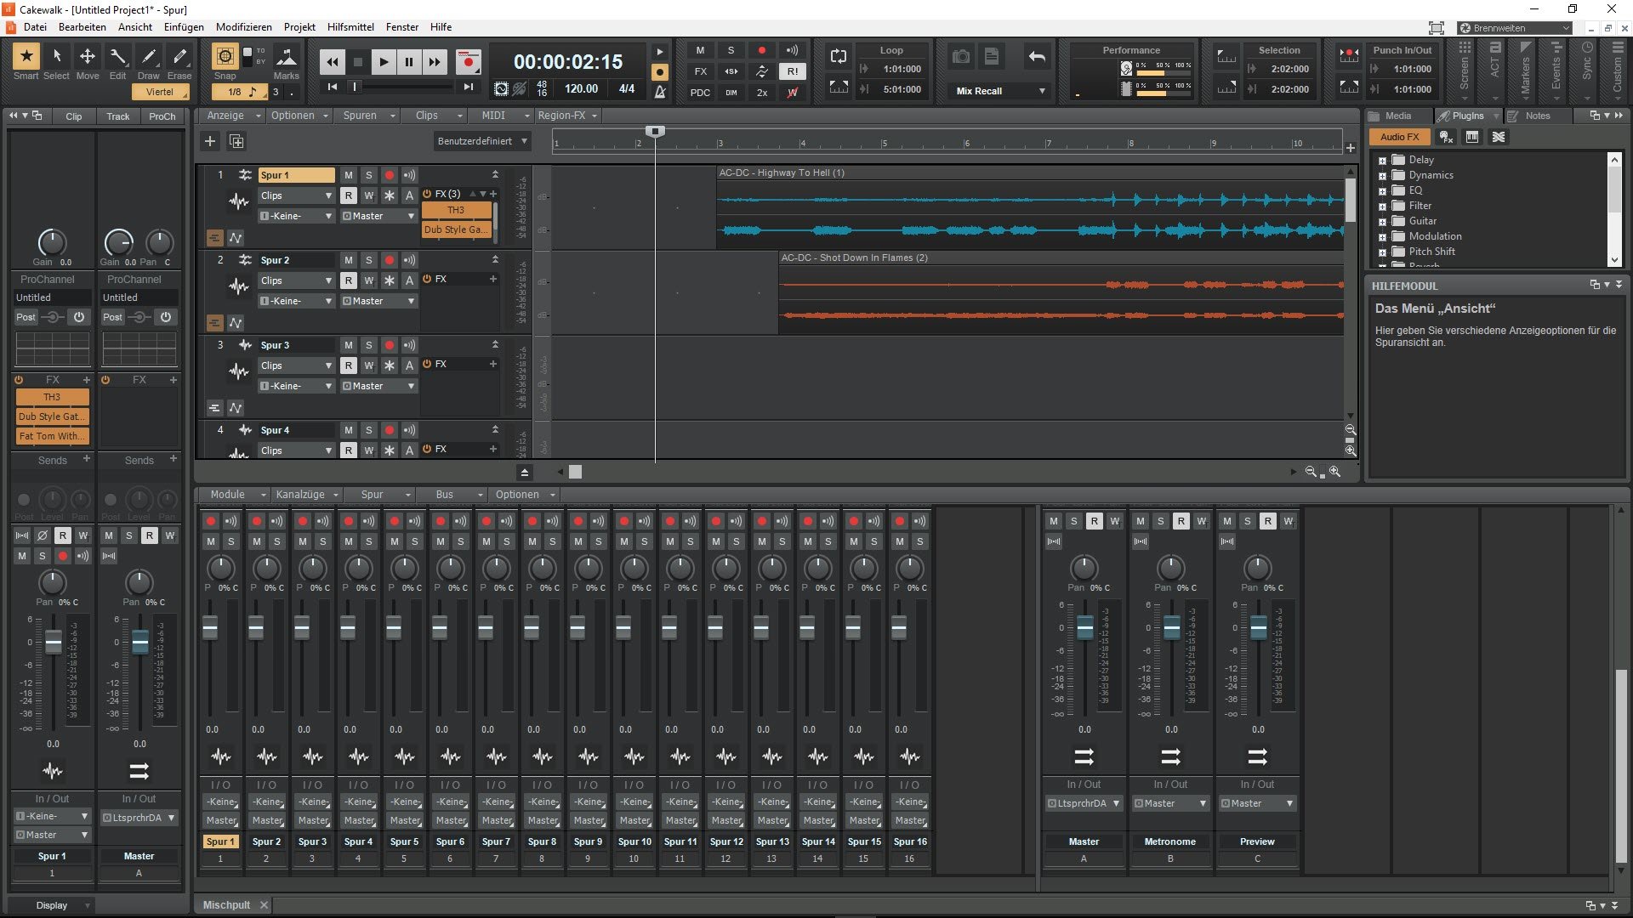This screenshot has height=918, width=1633.
Task: Open the Projekt menu
Action: [299, 27]
